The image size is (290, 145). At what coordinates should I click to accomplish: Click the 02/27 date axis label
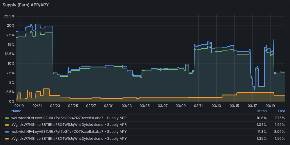coord(91,106)
